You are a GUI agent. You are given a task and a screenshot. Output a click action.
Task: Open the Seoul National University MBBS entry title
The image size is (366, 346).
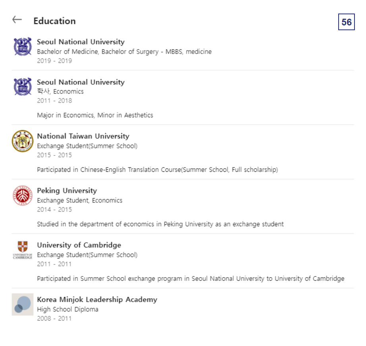(x=81, y=42)
